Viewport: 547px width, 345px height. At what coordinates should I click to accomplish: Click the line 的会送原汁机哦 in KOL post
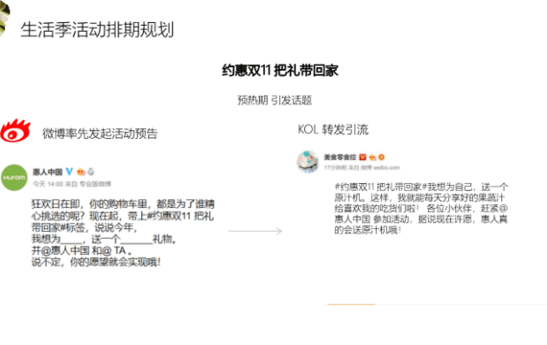point(368,230)
